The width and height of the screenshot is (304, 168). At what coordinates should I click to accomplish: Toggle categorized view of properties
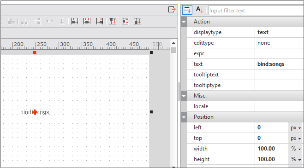point(187,10)
